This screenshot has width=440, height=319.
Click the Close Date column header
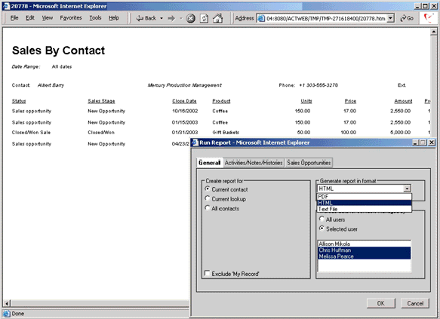(184, 101)
